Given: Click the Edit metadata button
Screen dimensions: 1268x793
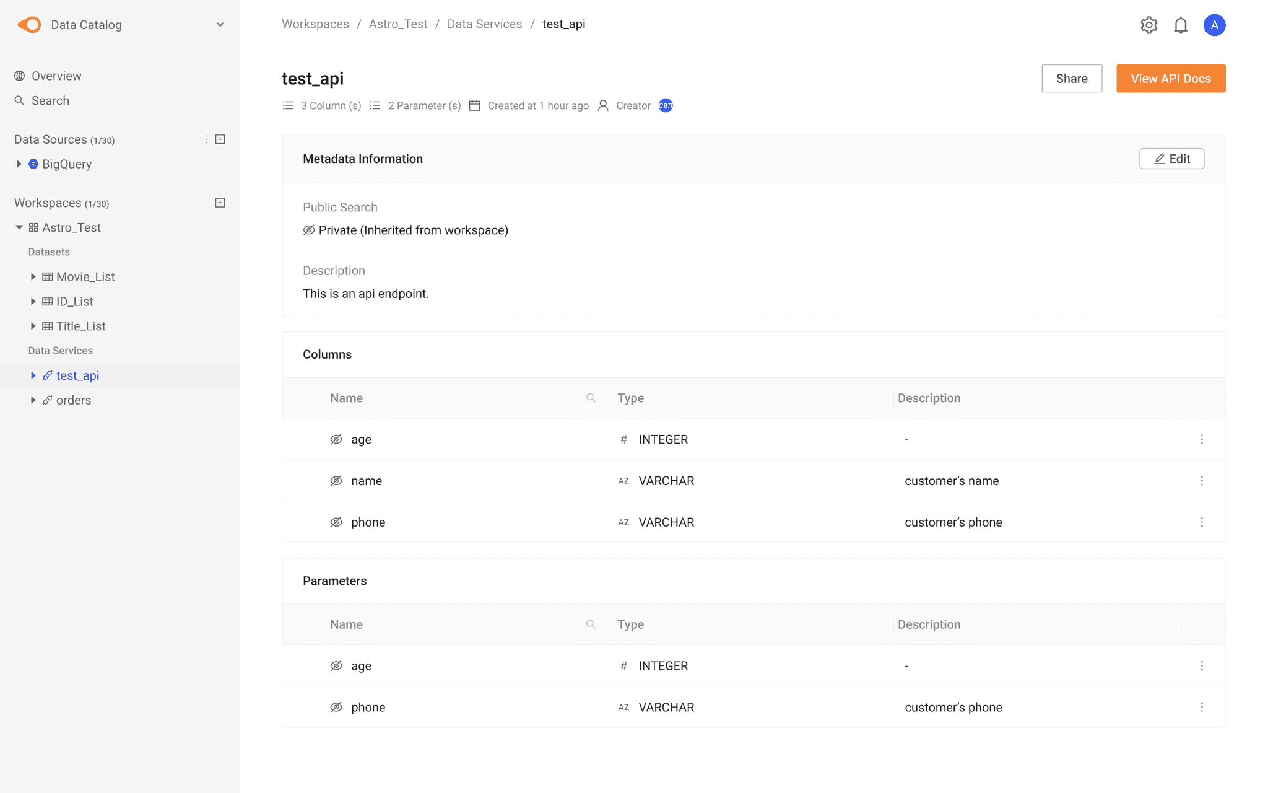Looking at the screenshot, I should point(1171,159).
